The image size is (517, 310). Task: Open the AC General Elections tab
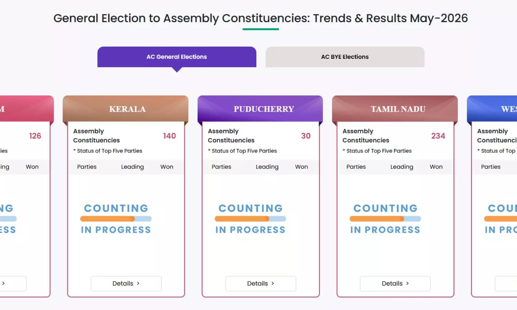[177, 57]
